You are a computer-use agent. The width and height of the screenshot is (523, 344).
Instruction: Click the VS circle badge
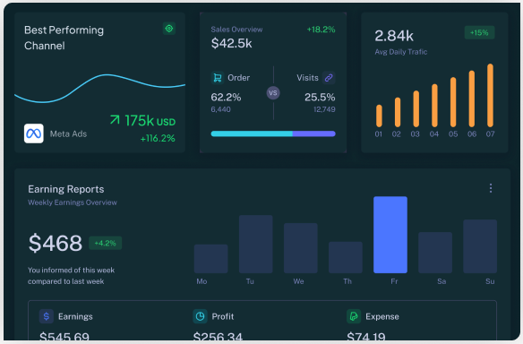click(x=273, y=93)
